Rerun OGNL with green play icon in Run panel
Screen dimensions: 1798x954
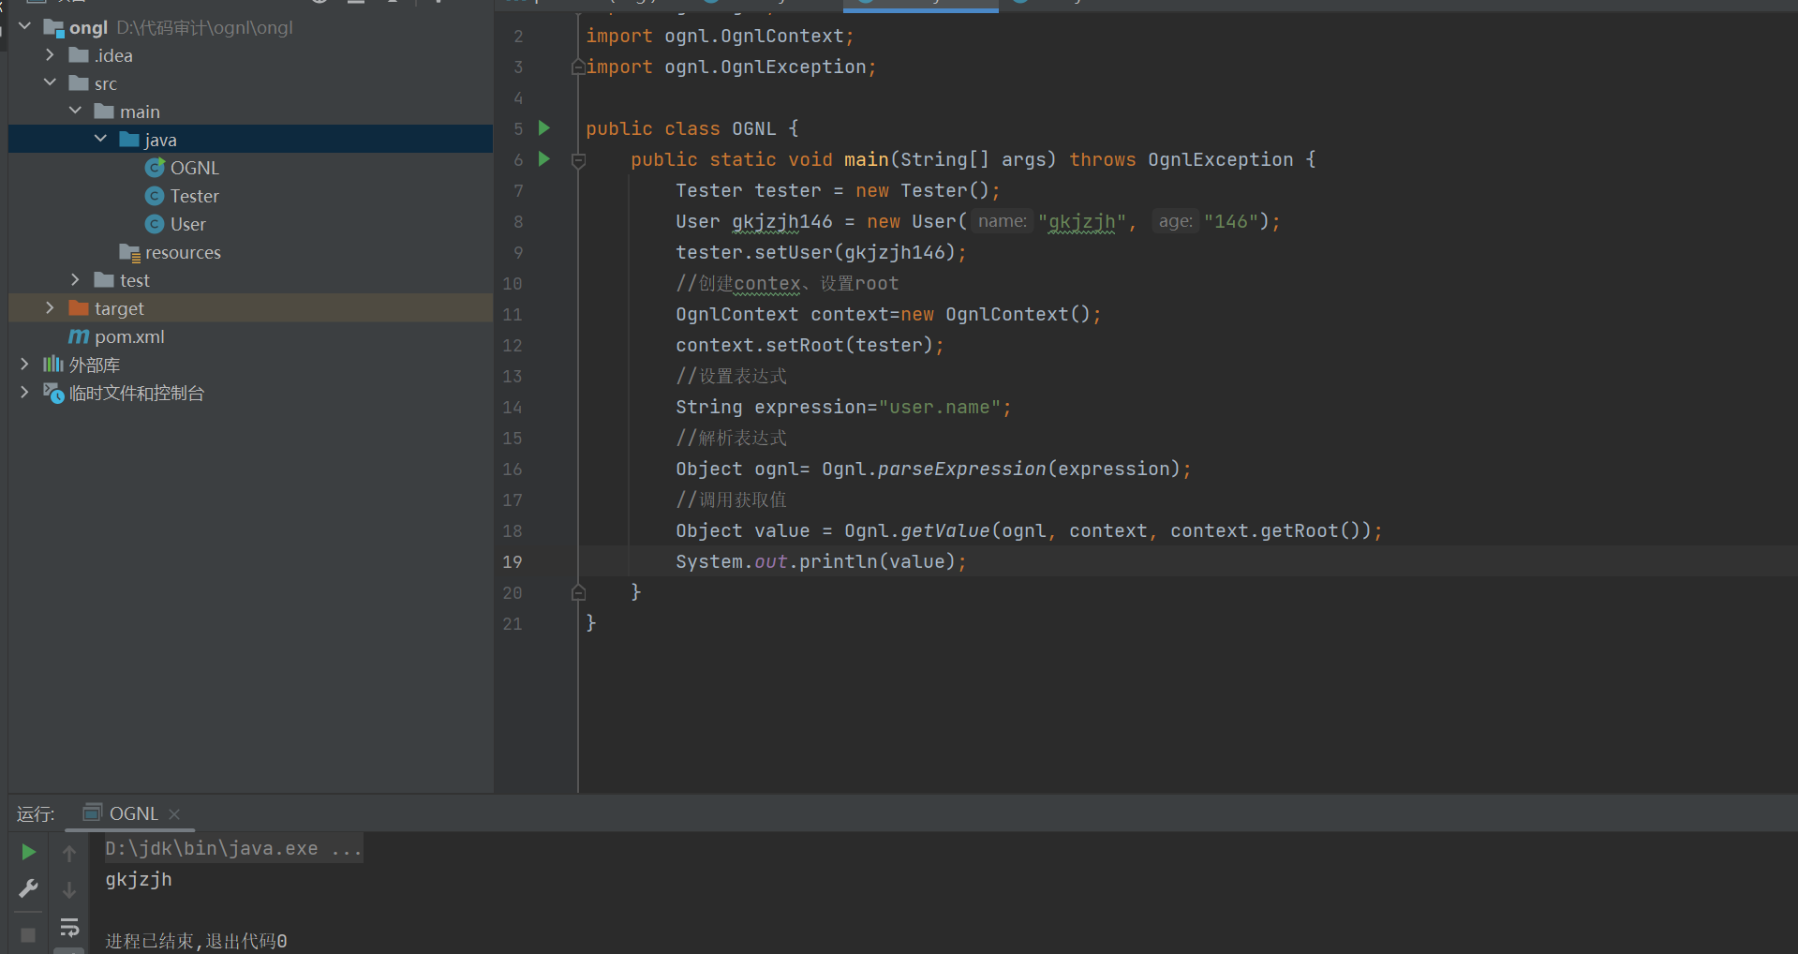pos(28,852)
